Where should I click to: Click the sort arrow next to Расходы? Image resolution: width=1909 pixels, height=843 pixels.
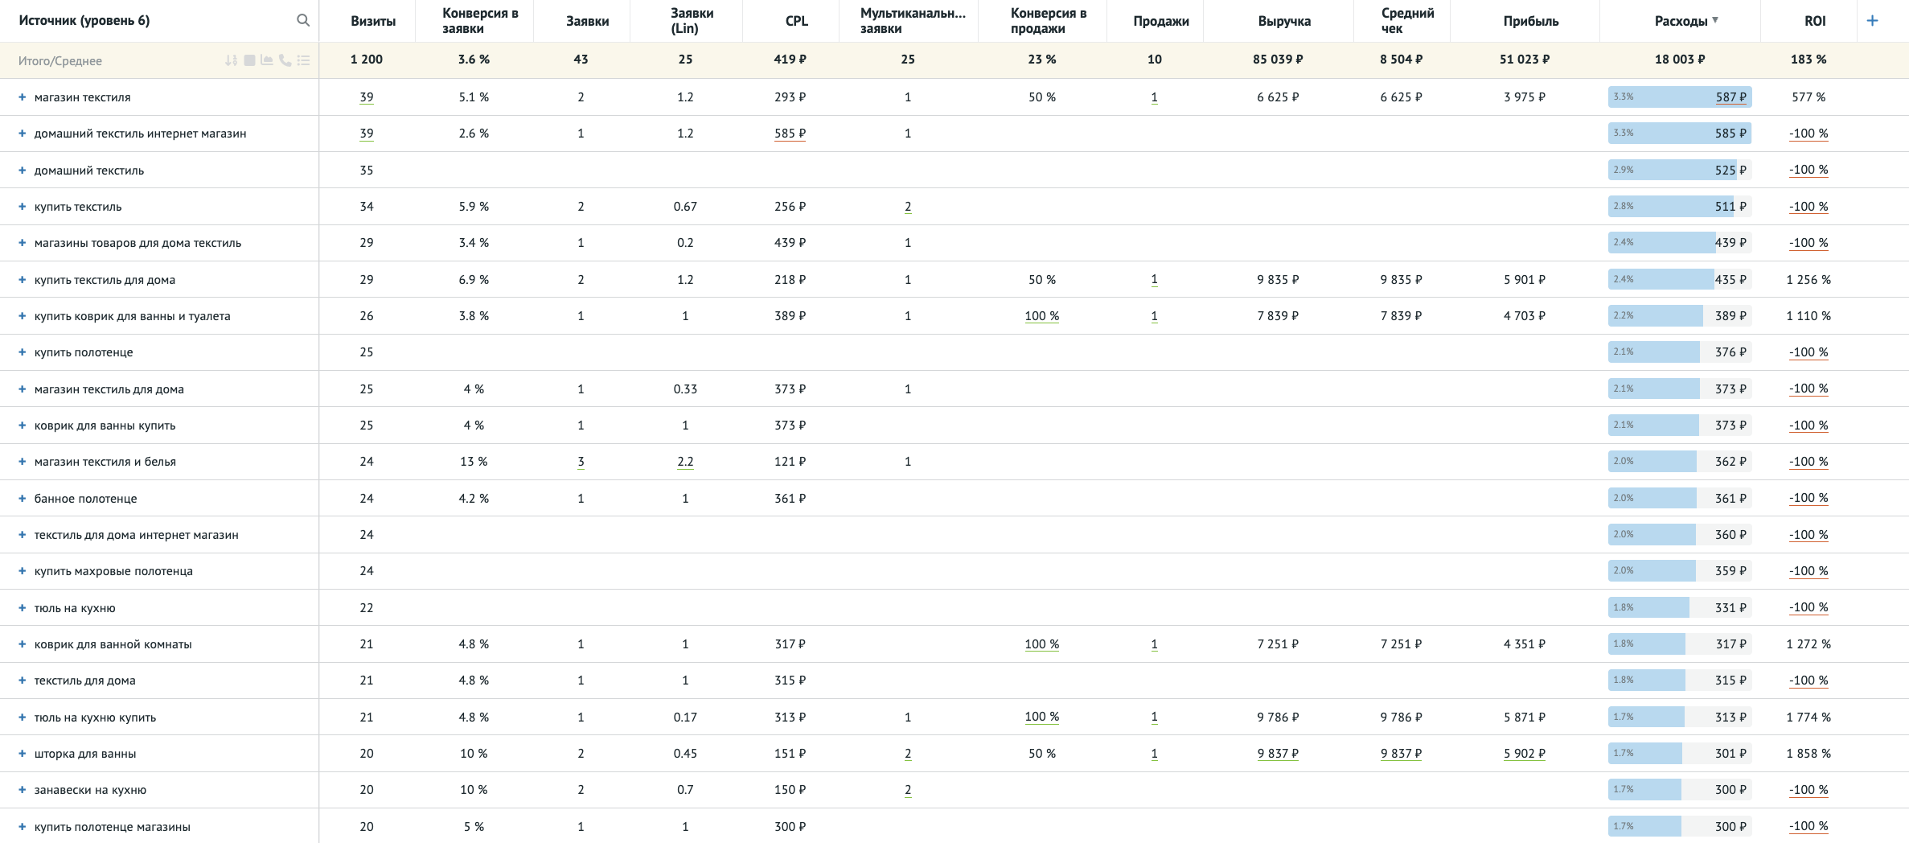pyautogui.click(x=1715, y=20)
